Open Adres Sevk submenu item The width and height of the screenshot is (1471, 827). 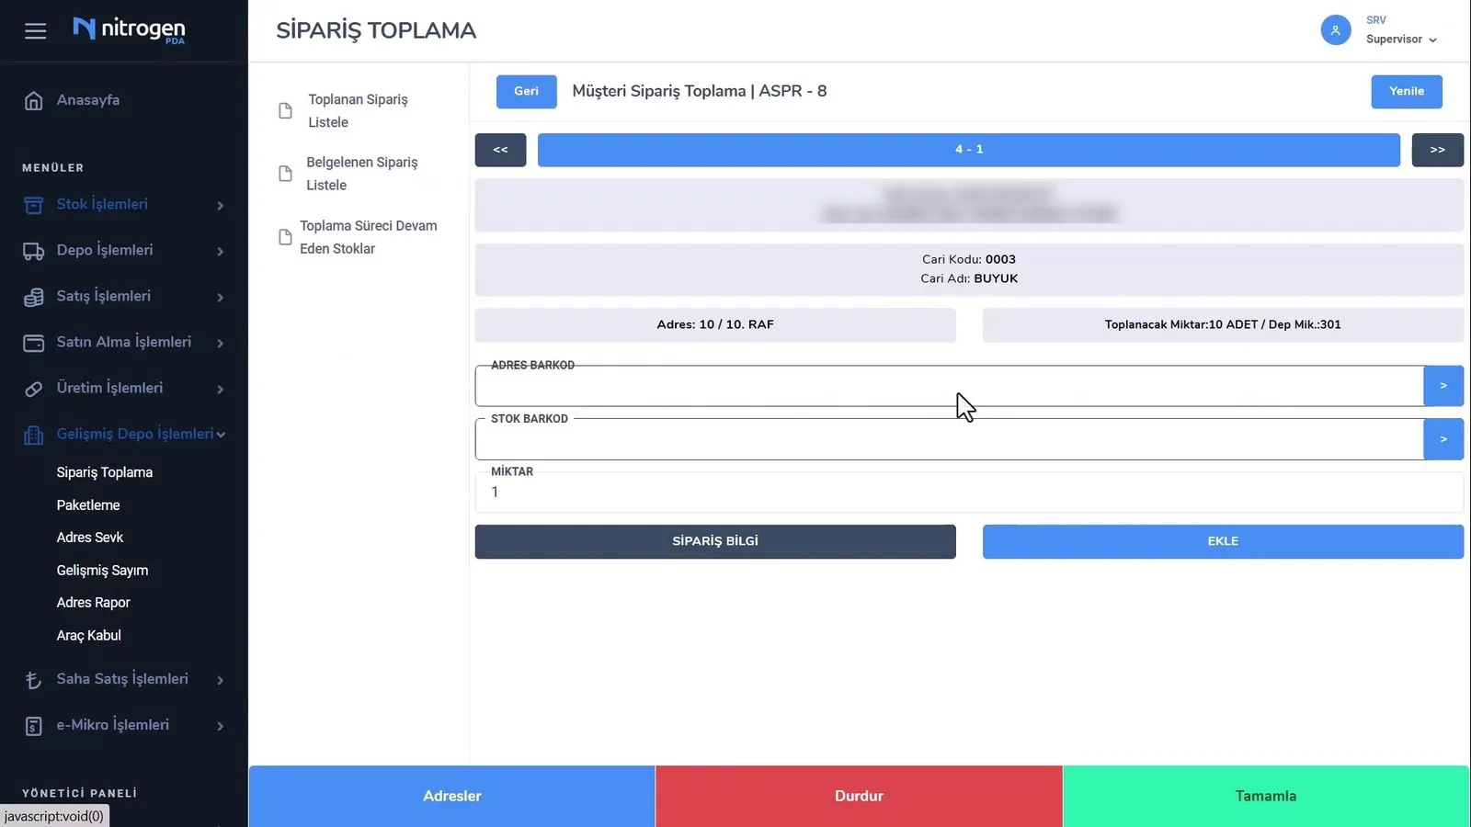pyautogui.click(x=90, y=538)
